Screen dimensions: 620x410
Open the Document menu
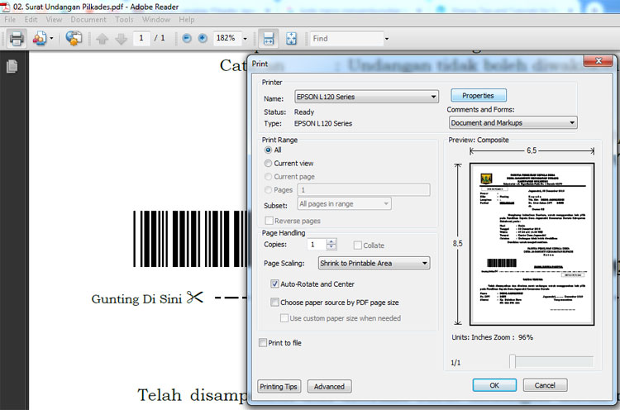(x=88, y=19)
